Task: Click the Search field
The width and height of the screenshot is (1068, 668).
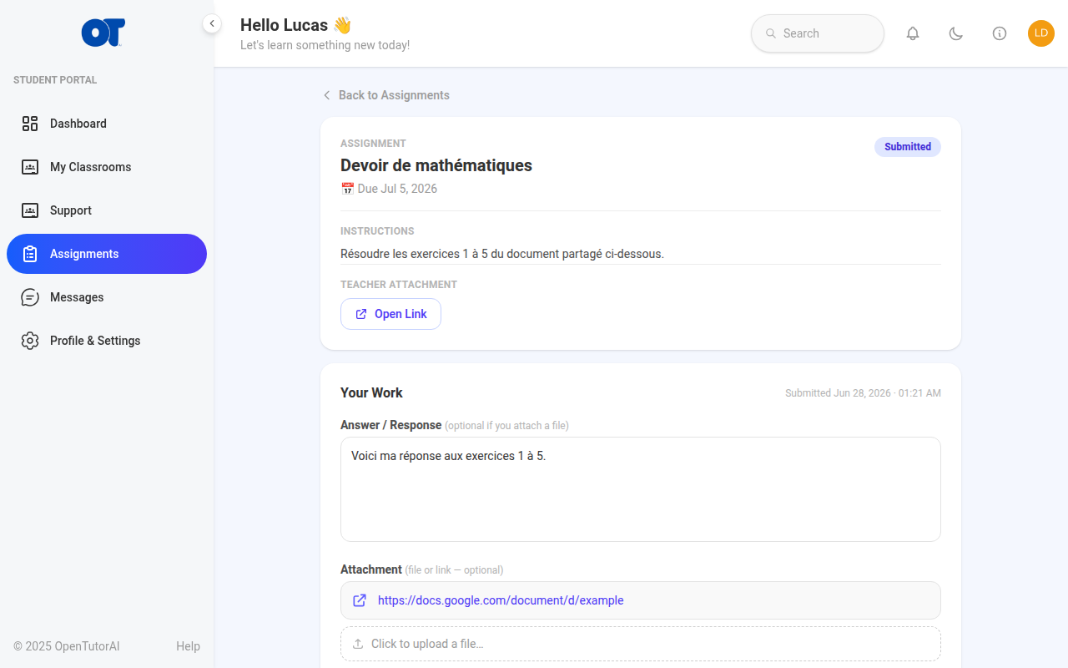Action: (x=818, y=33)
